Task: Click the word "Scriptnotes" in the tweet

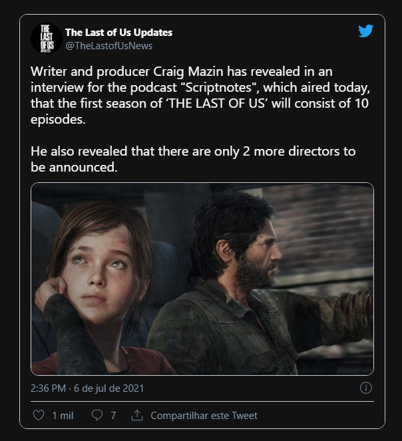Action: pos(218,88)
